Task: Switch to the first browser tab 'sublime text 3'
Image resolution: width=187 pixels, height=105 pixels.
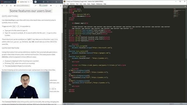Action: click(8, 2)
